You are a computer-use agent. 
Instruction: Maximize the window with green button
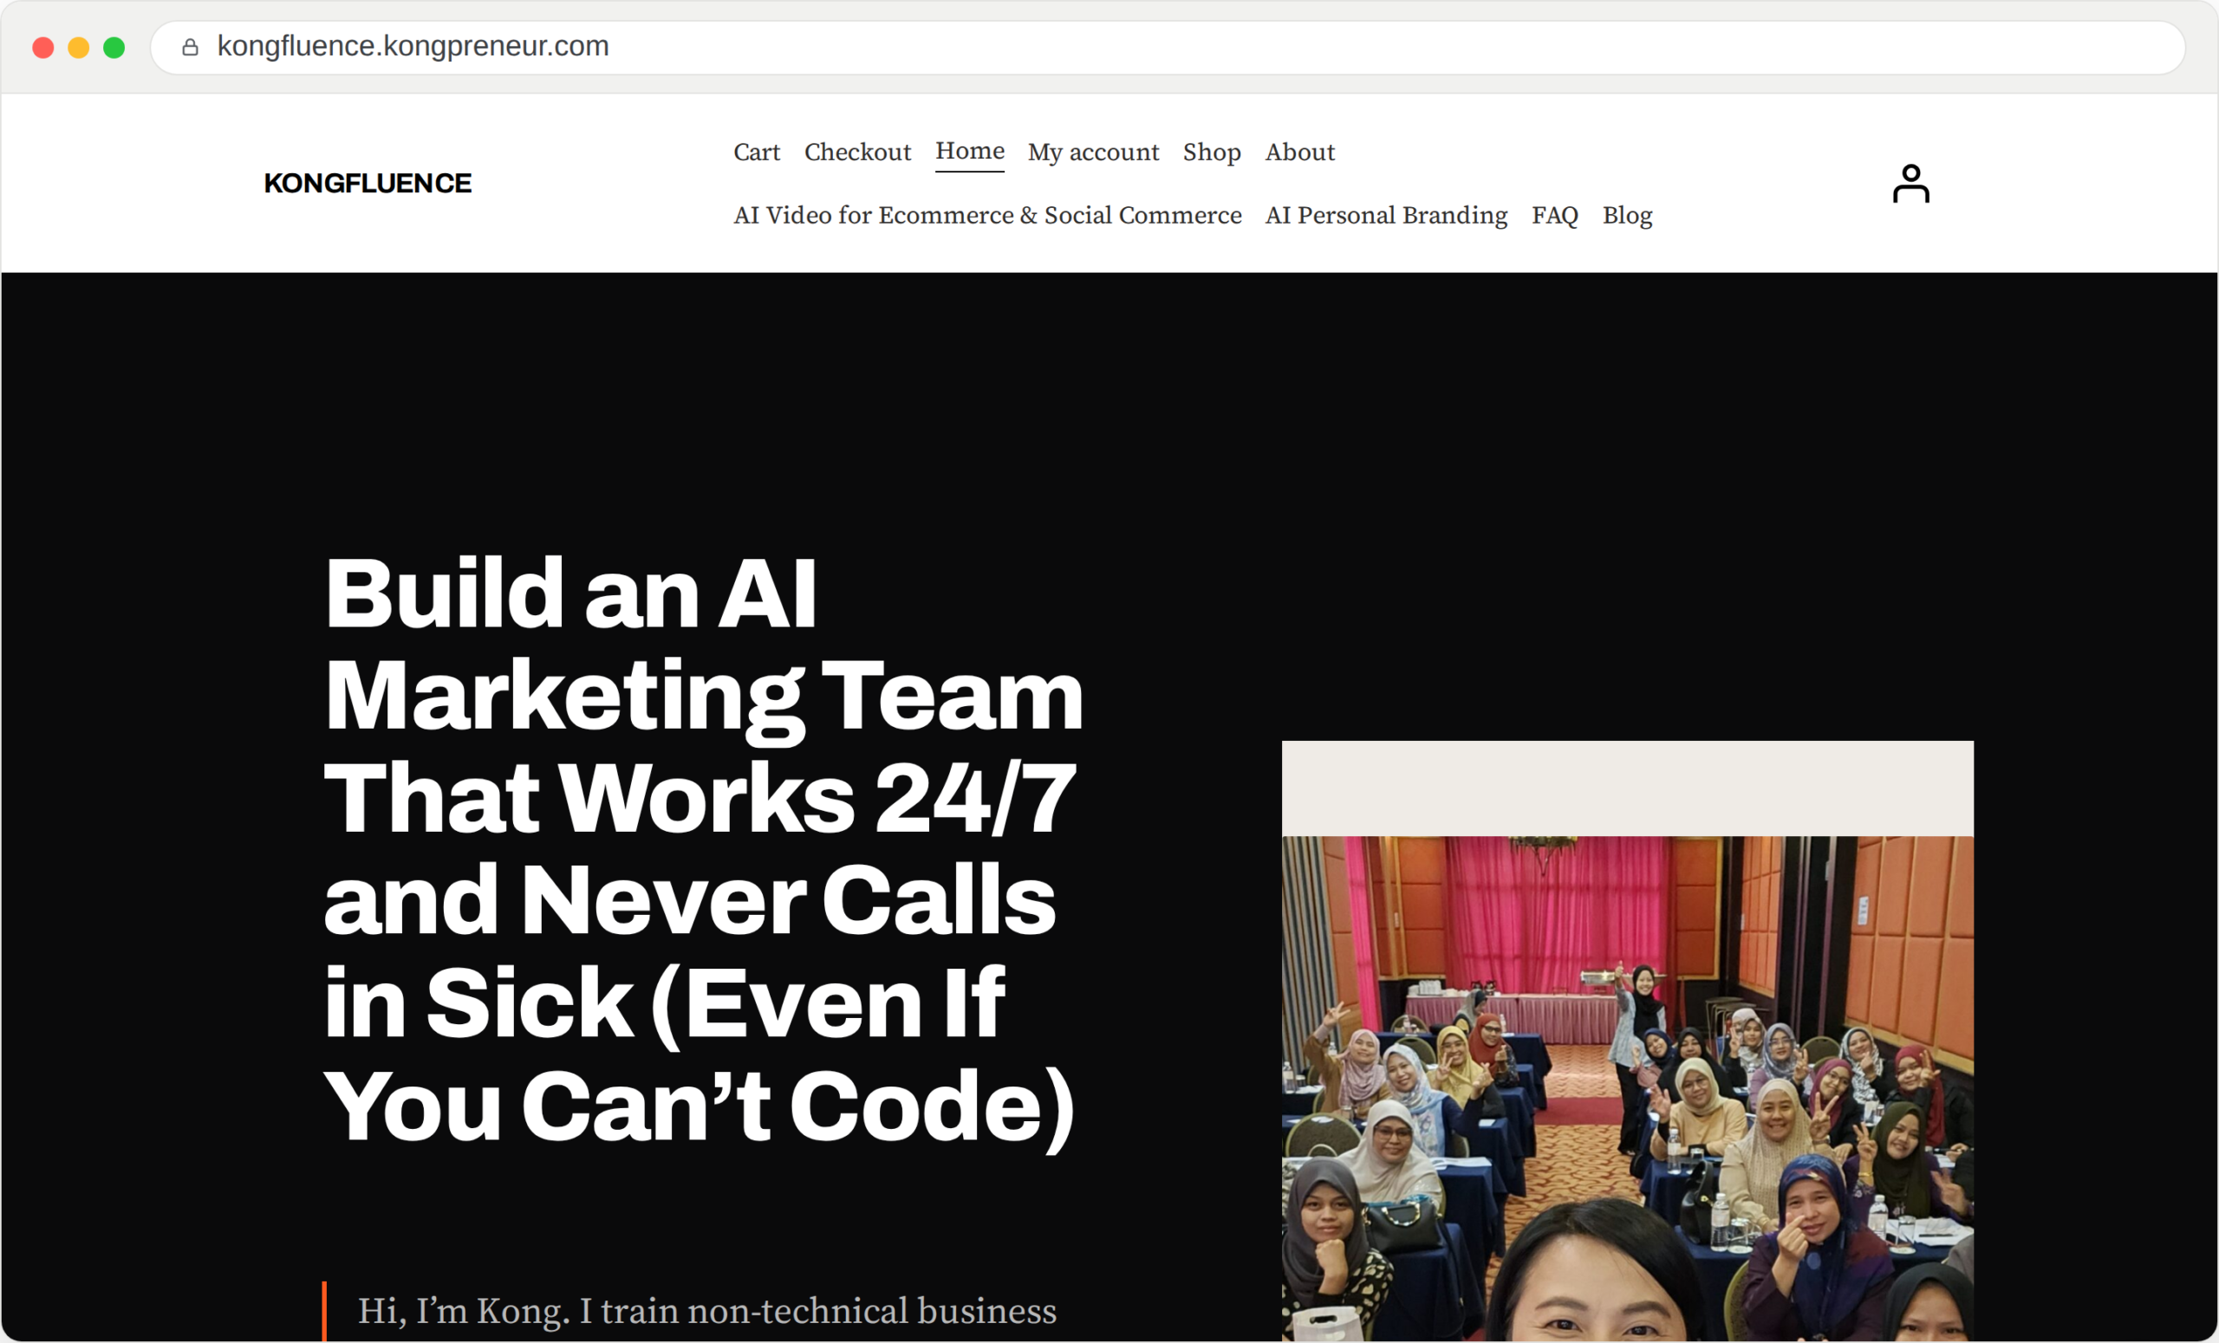[114, 47]
